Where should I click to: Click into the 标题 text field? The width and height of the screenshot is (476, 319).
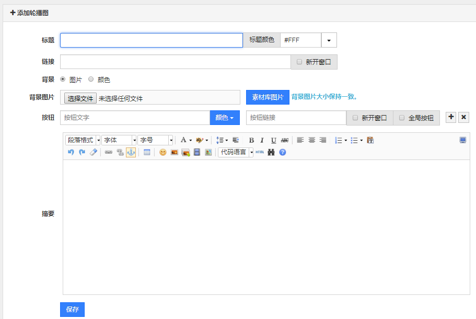pos(152,40)
